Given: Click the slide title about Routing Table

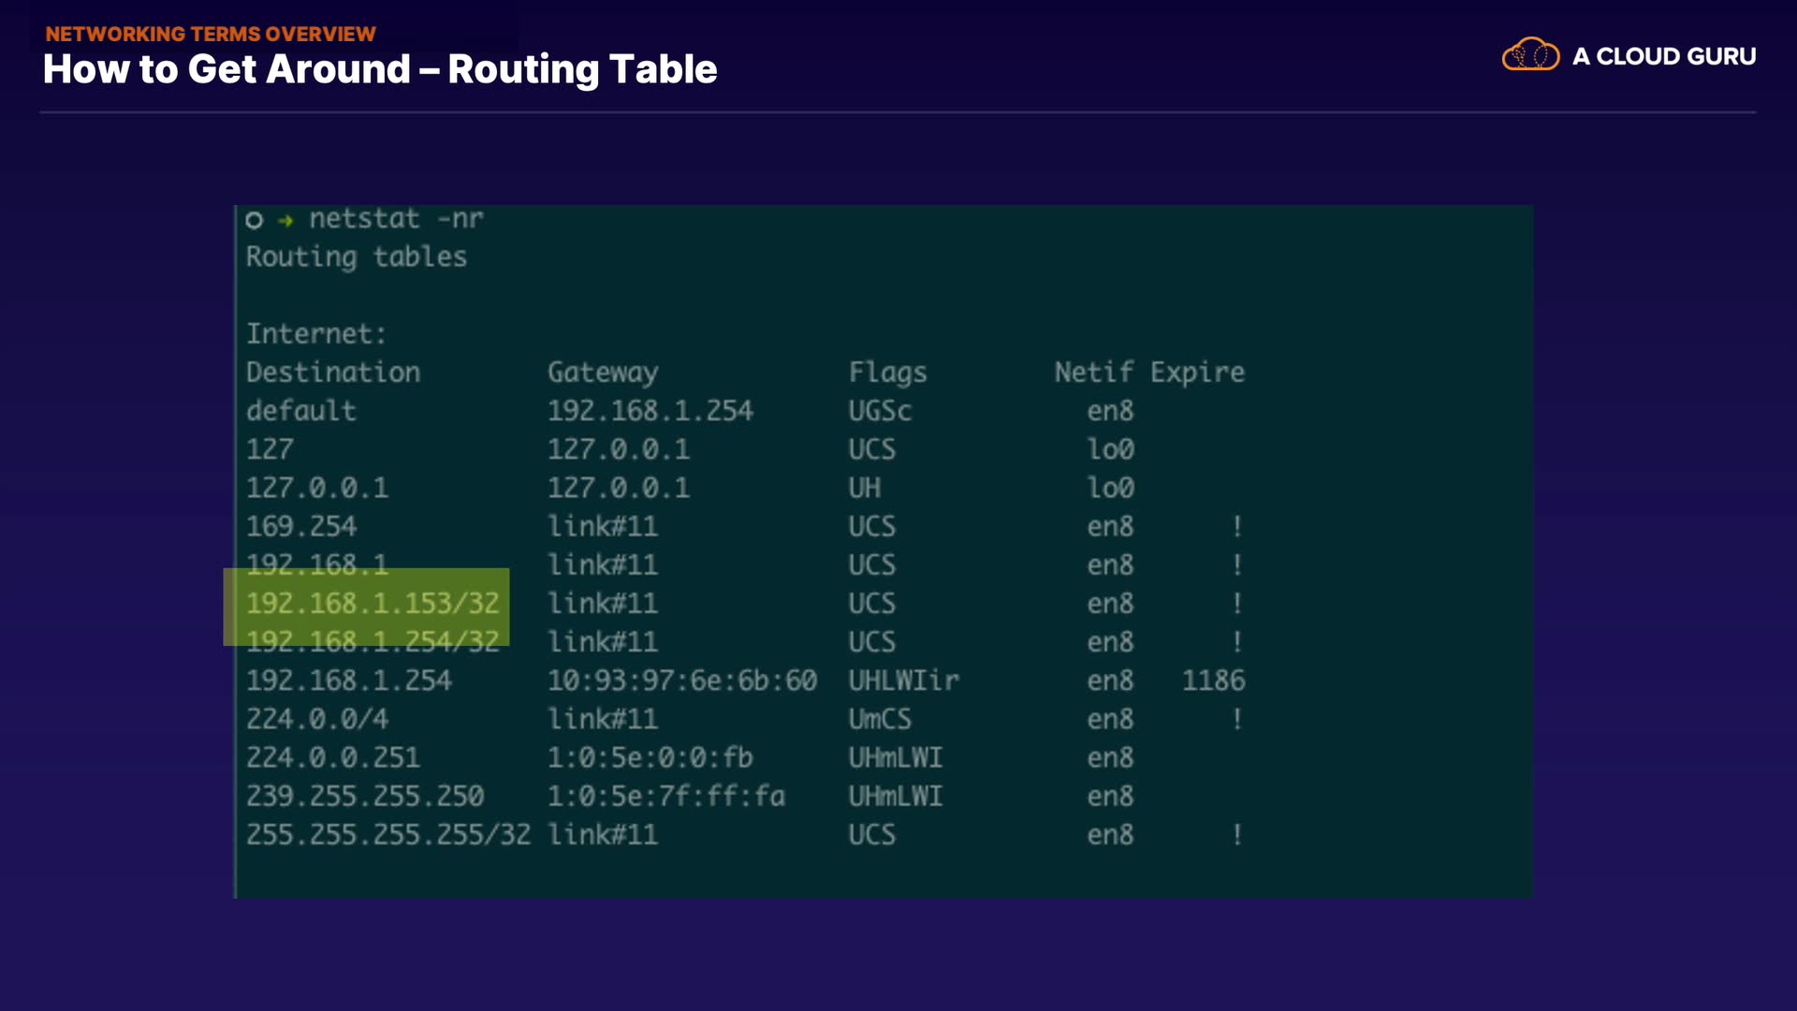Looking at the screenshot, I should point(380,69).
